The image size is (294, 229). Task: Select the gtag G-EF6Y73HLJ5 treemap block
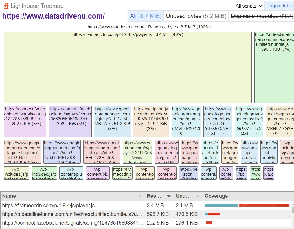[x=102, y=152]
